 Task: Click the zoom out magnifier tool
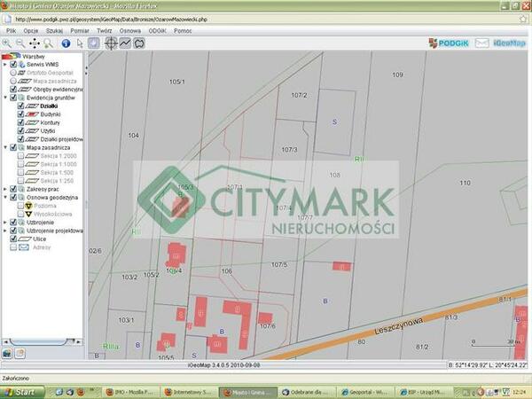tap(20, 43)
